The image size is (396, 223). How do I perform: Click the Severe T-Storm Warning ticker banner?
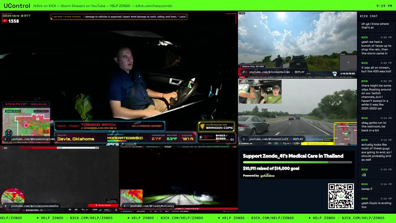pos(119,17)
